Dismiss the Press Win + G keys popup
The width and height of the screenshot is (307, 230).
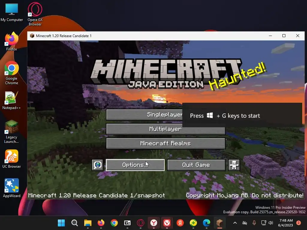242,115
